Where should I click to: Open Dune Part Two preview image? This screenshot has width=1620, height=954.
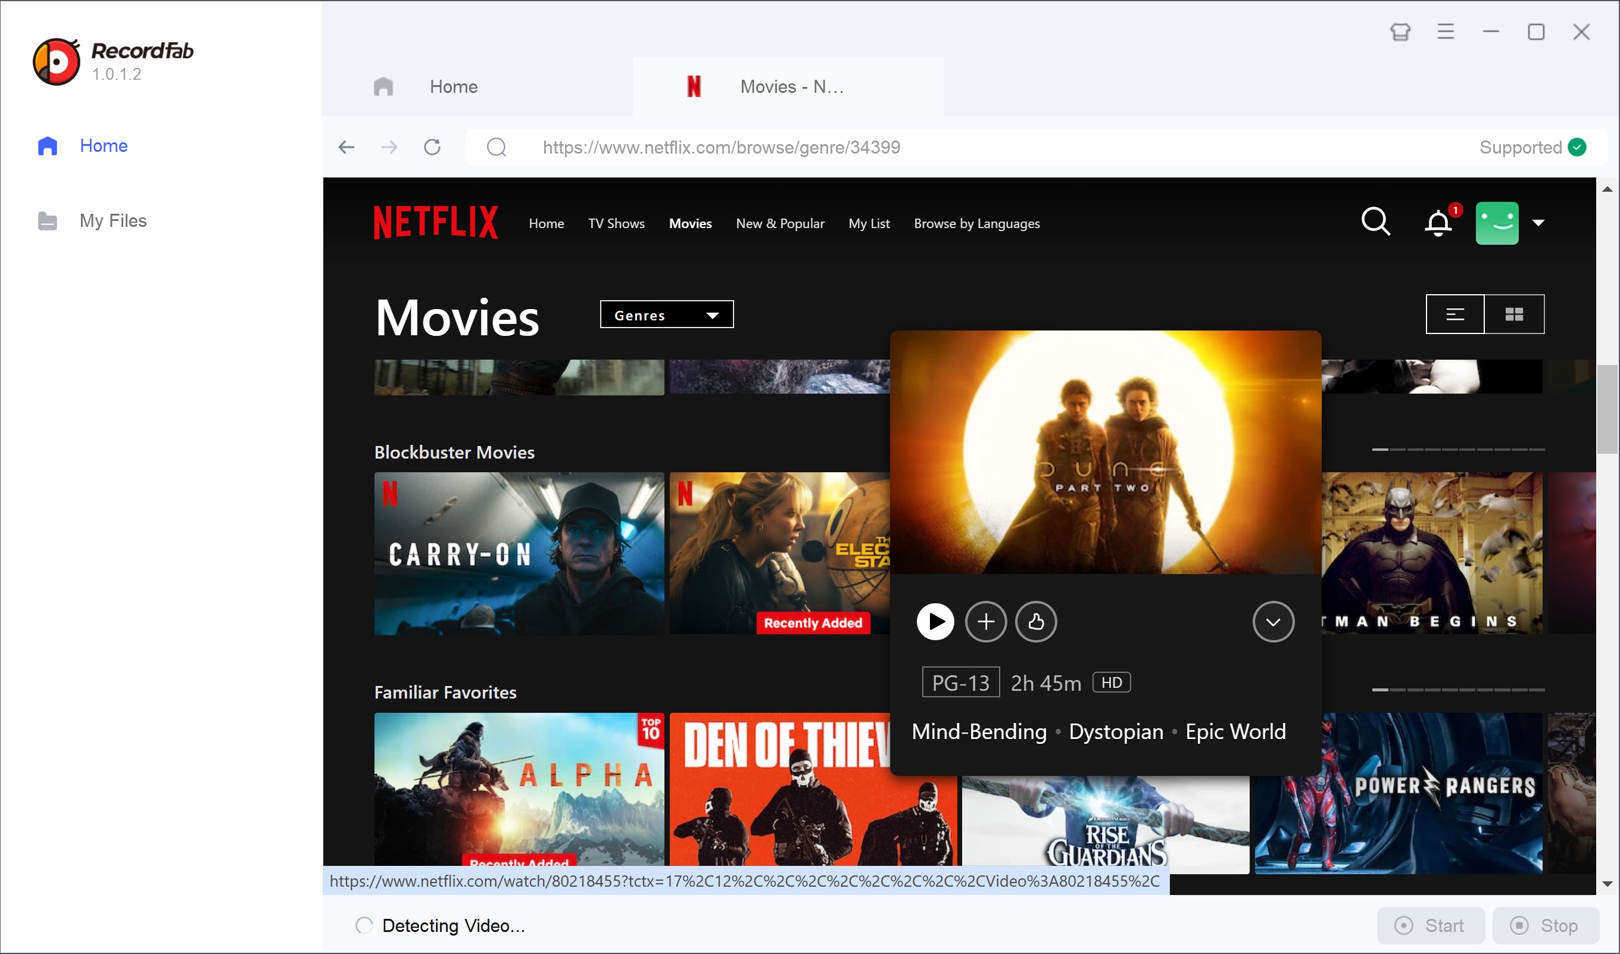click(x=1105, y=453)
